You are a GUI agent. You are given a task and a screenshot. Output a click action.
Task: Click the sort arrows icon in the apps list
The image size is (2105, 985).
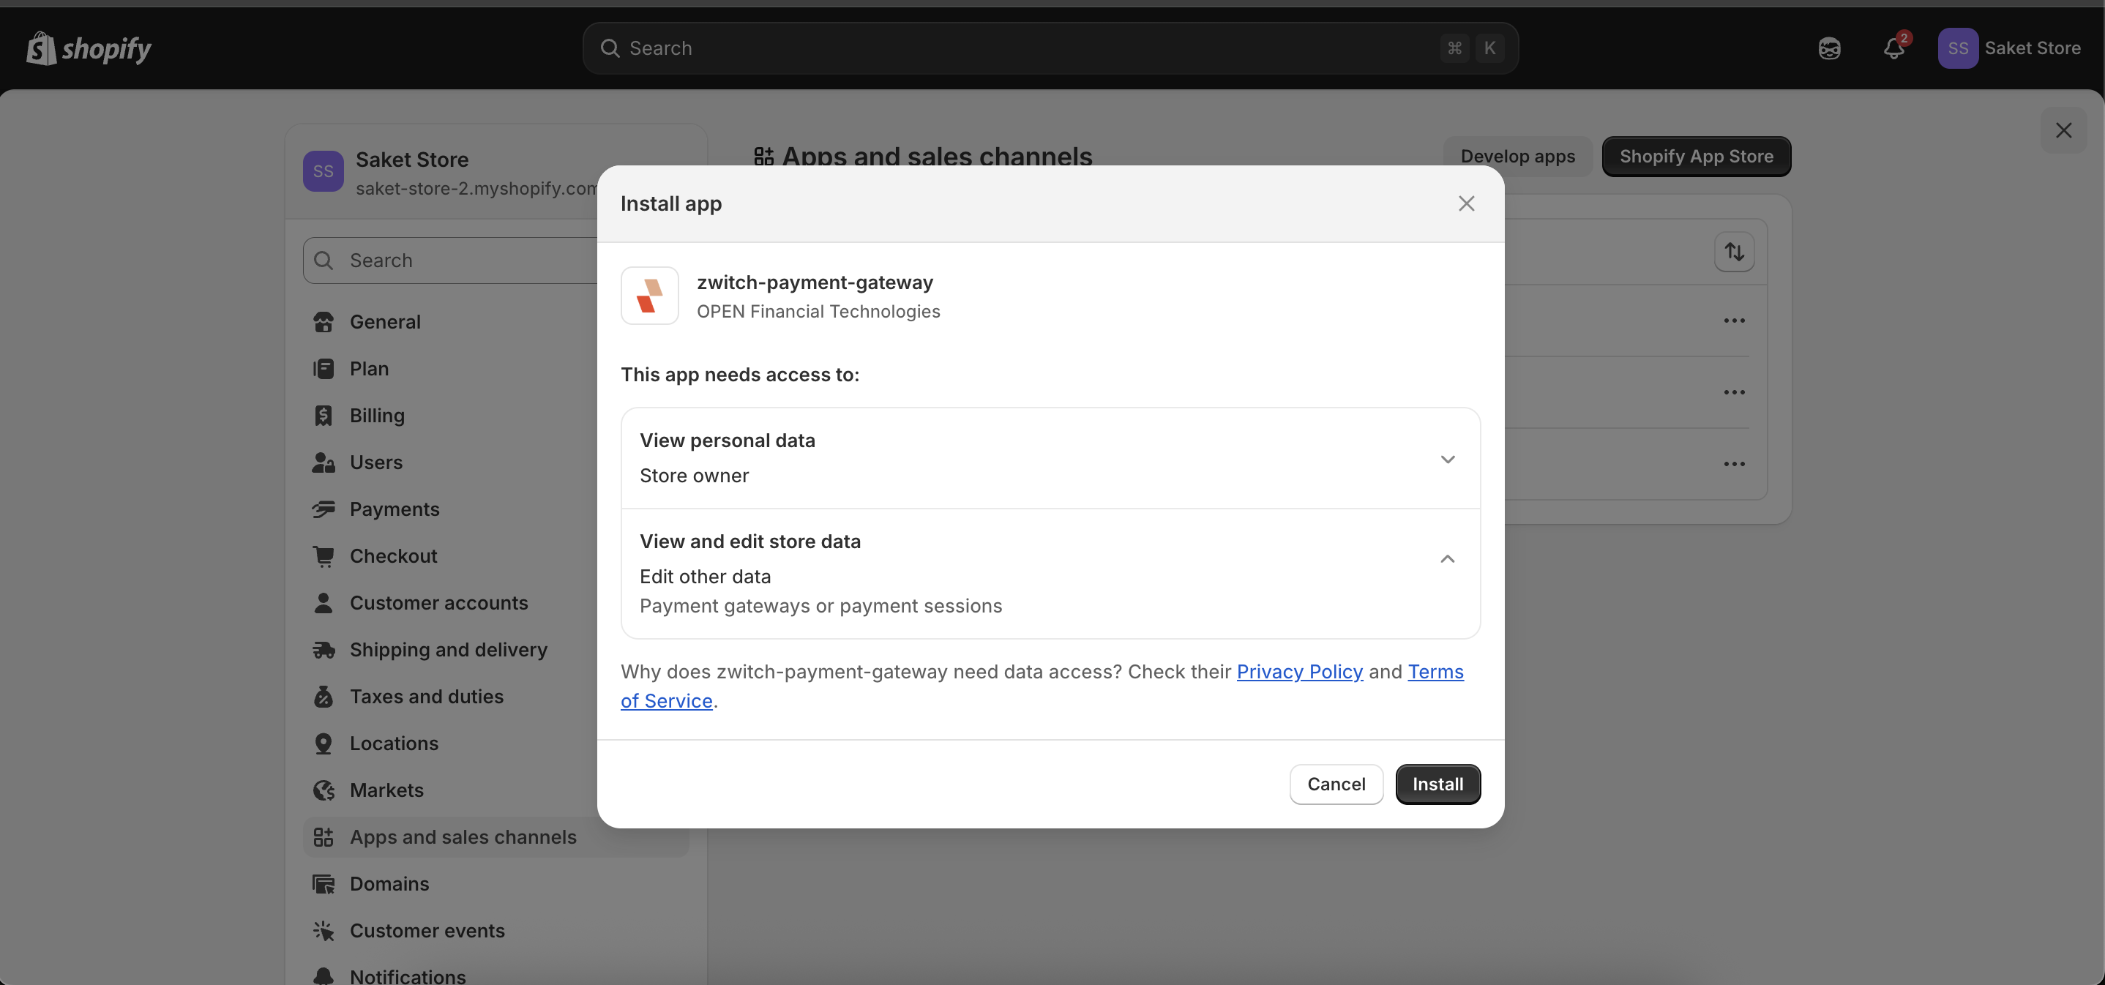click(1734, 252)
